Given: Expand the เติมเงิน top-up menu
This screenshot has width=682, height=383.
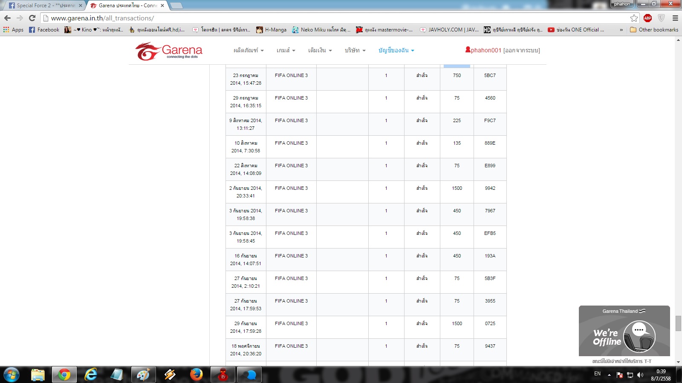Looking at the screenshot, I should point(320,50).
